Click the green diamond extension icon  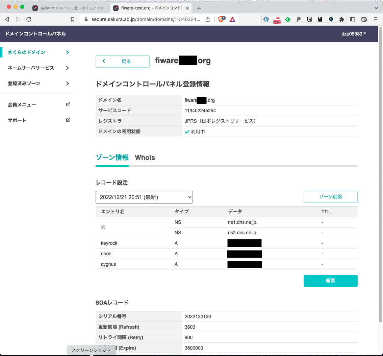288,19
